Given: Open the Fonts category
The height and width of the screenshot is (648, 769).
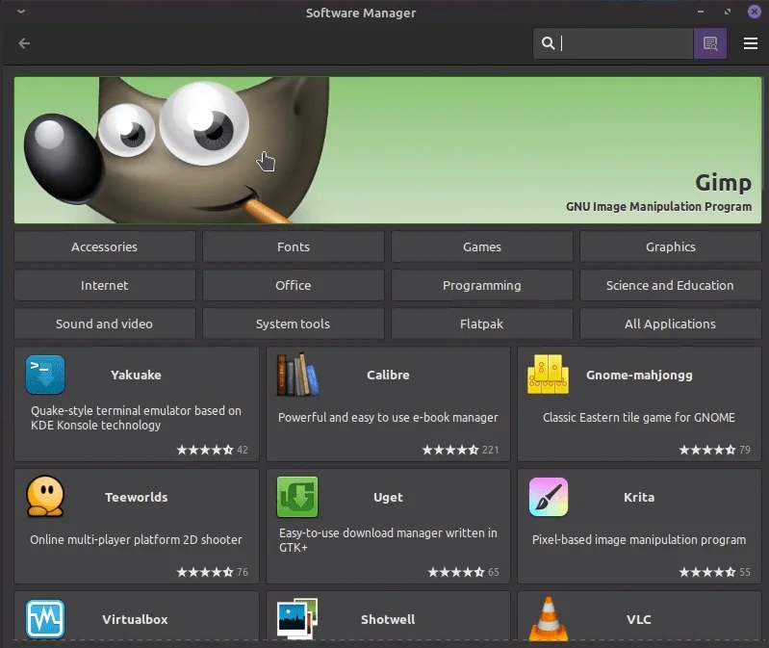Looking at the screenshot, I should pyautogui.click(x=294, y=246).
